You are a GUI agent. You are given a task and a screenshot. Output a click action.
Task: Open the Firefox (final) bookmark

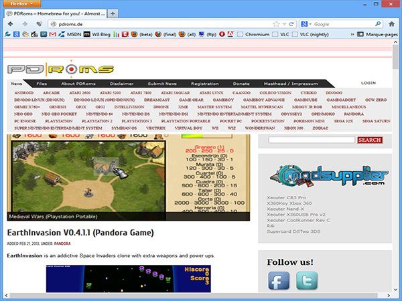165,34
